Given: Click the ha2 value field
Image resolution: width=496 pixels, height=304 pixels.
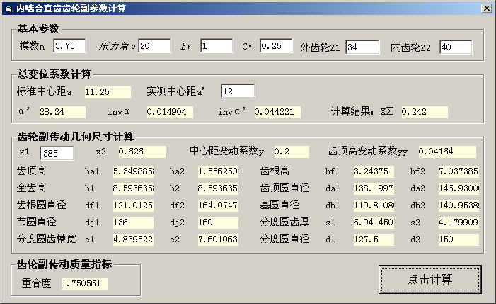Looking at the screenshot, I should coord(218,171).
